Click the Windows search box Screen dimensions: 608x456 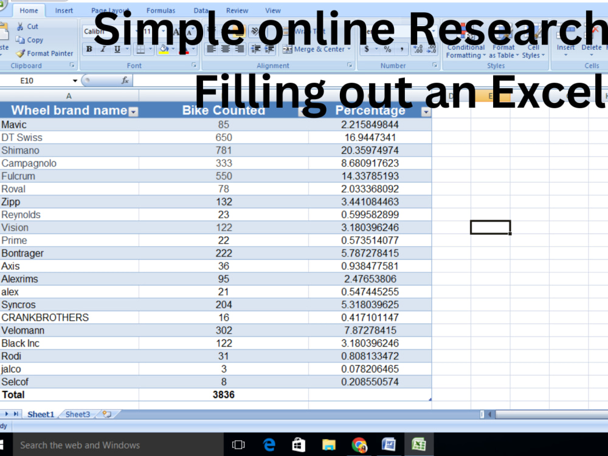click(119, 445)
